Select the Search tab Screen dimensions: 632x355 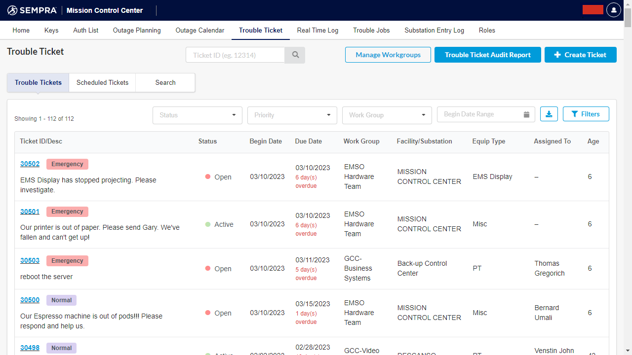point(165,82)
